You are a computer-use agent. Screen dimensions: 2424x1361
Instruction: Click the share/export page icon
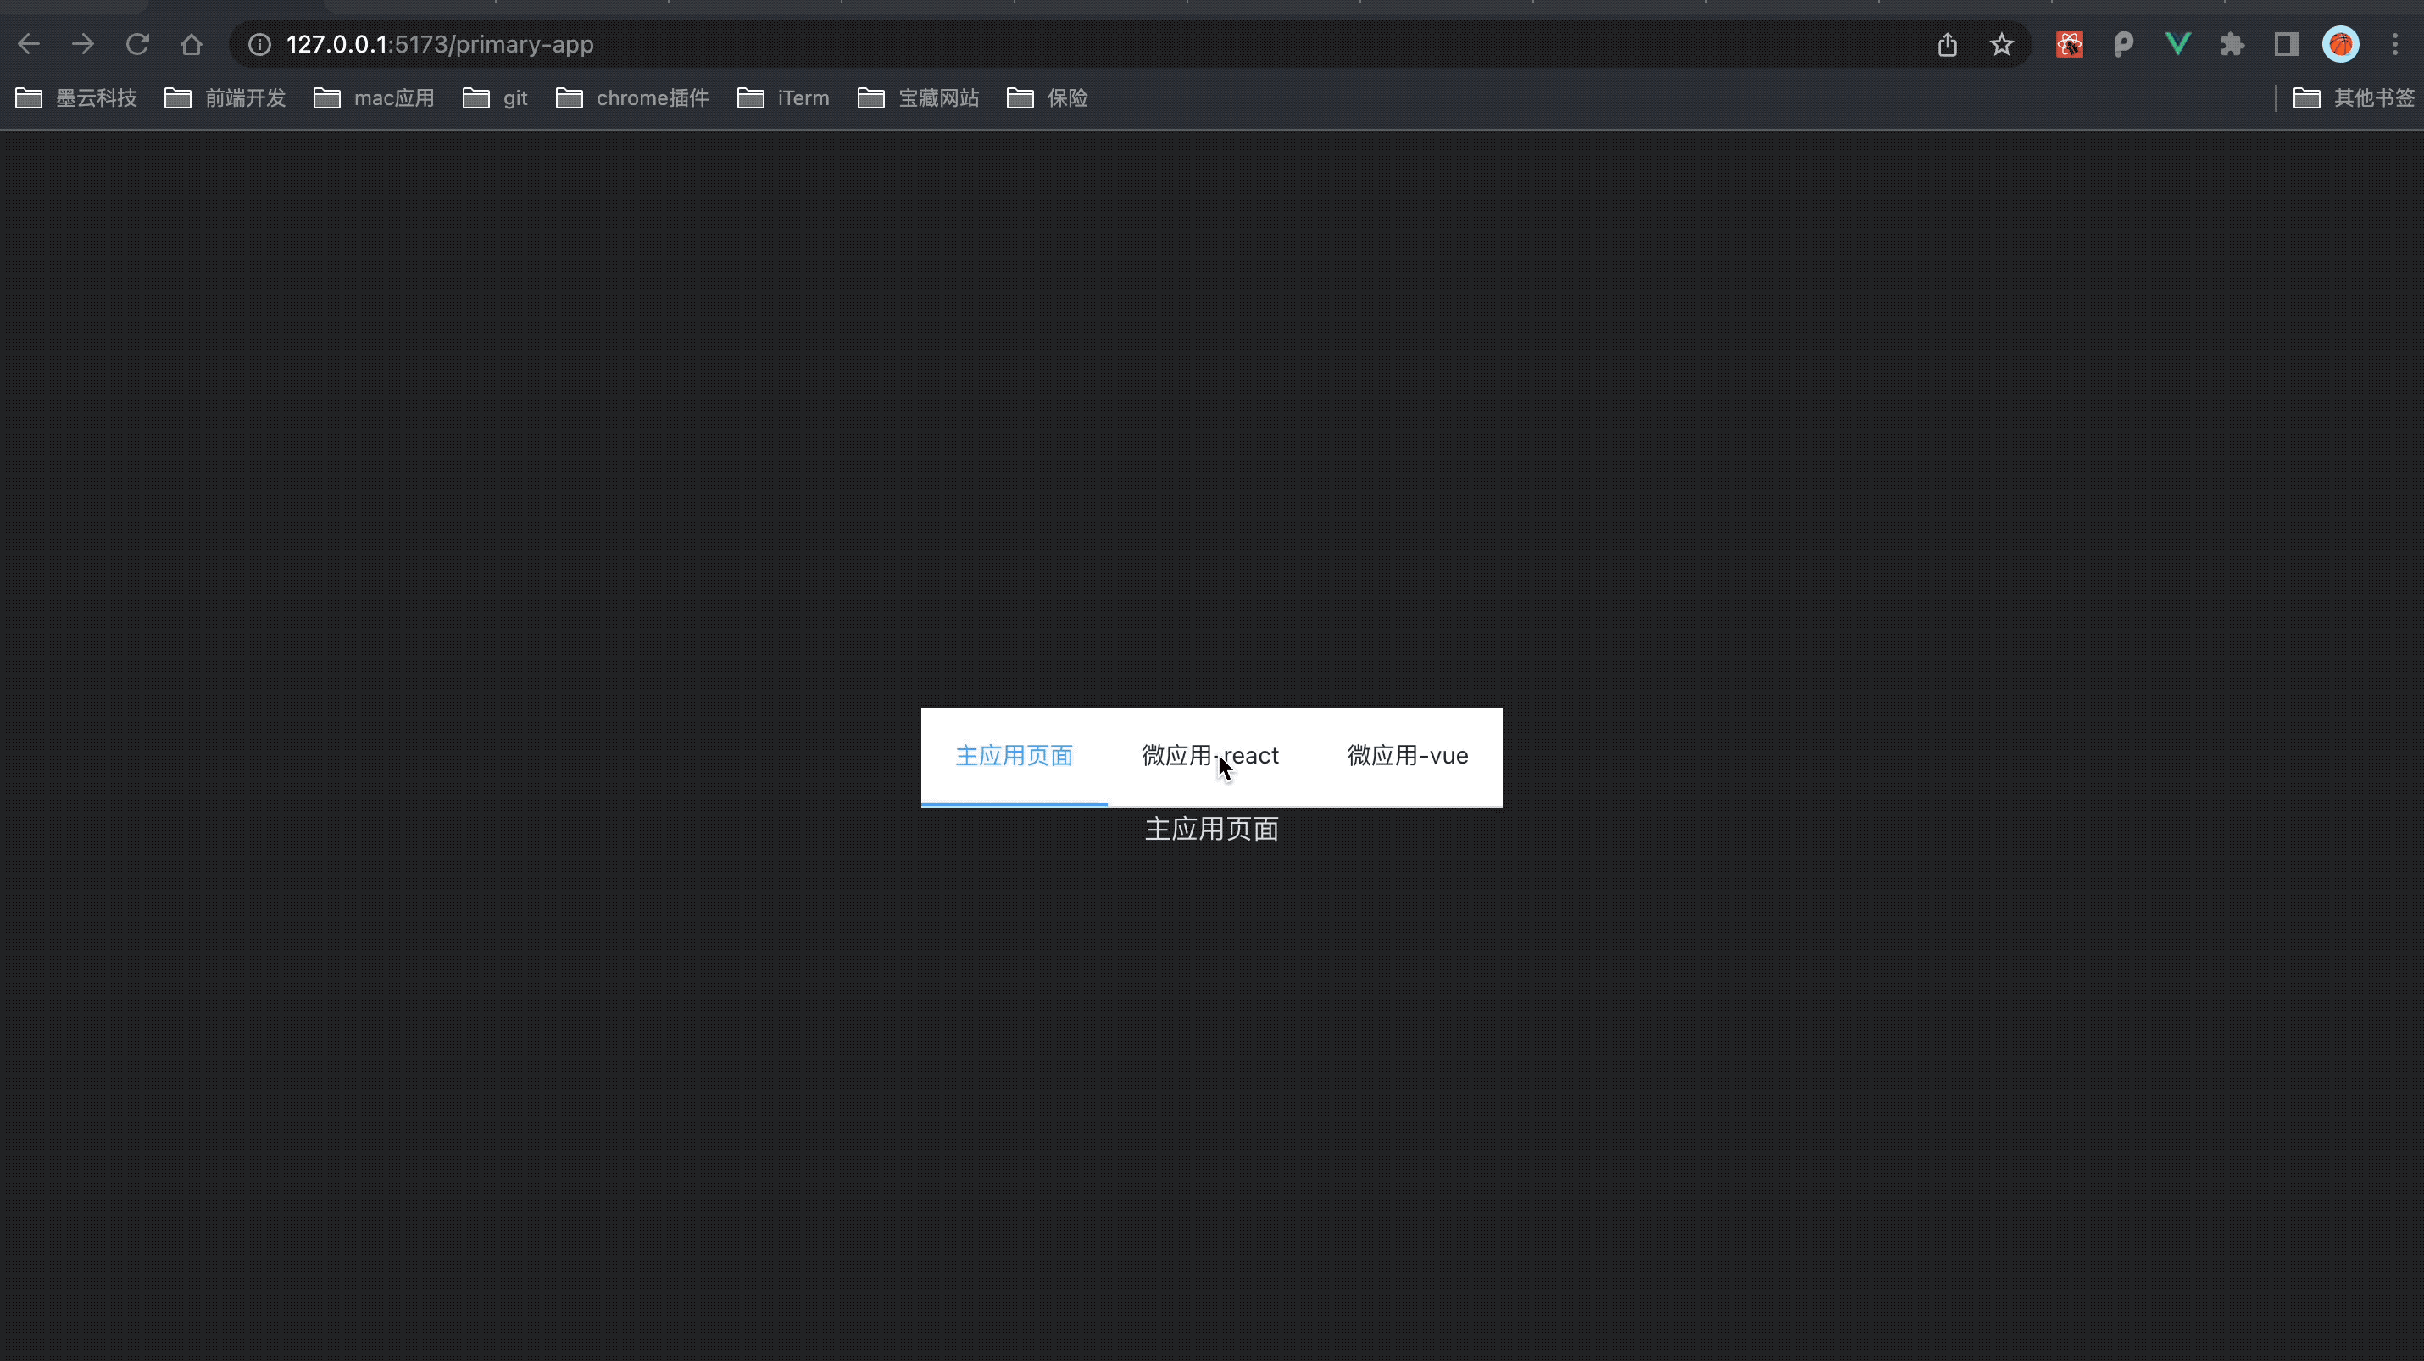(1947, 44)
